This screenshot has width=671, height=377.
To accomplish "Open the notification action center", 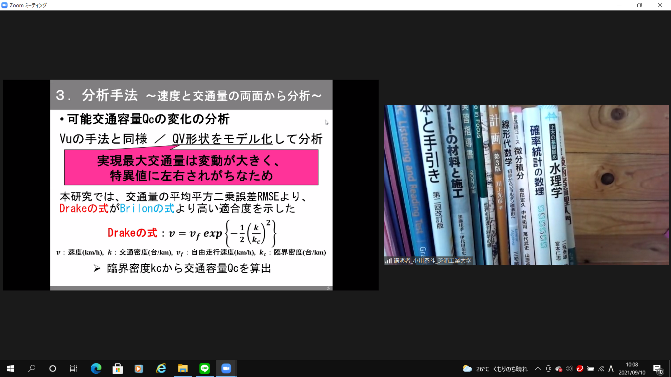I will pyautogui.click(x=658, y=369).
